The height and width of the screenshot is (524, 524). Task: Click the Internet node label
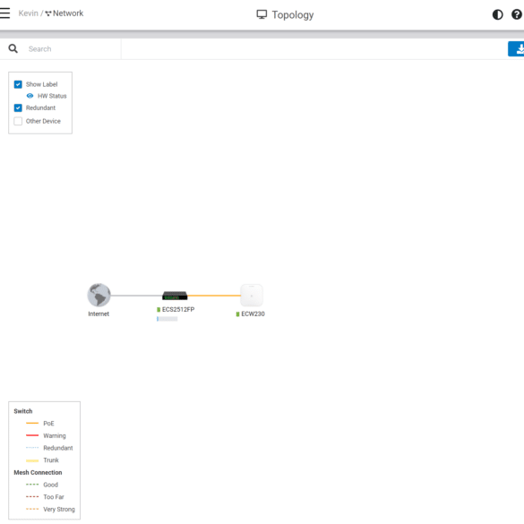(99, 314)
